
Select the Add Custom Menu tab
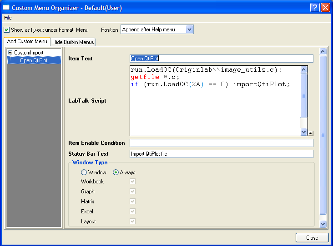(x=27, y=42)
